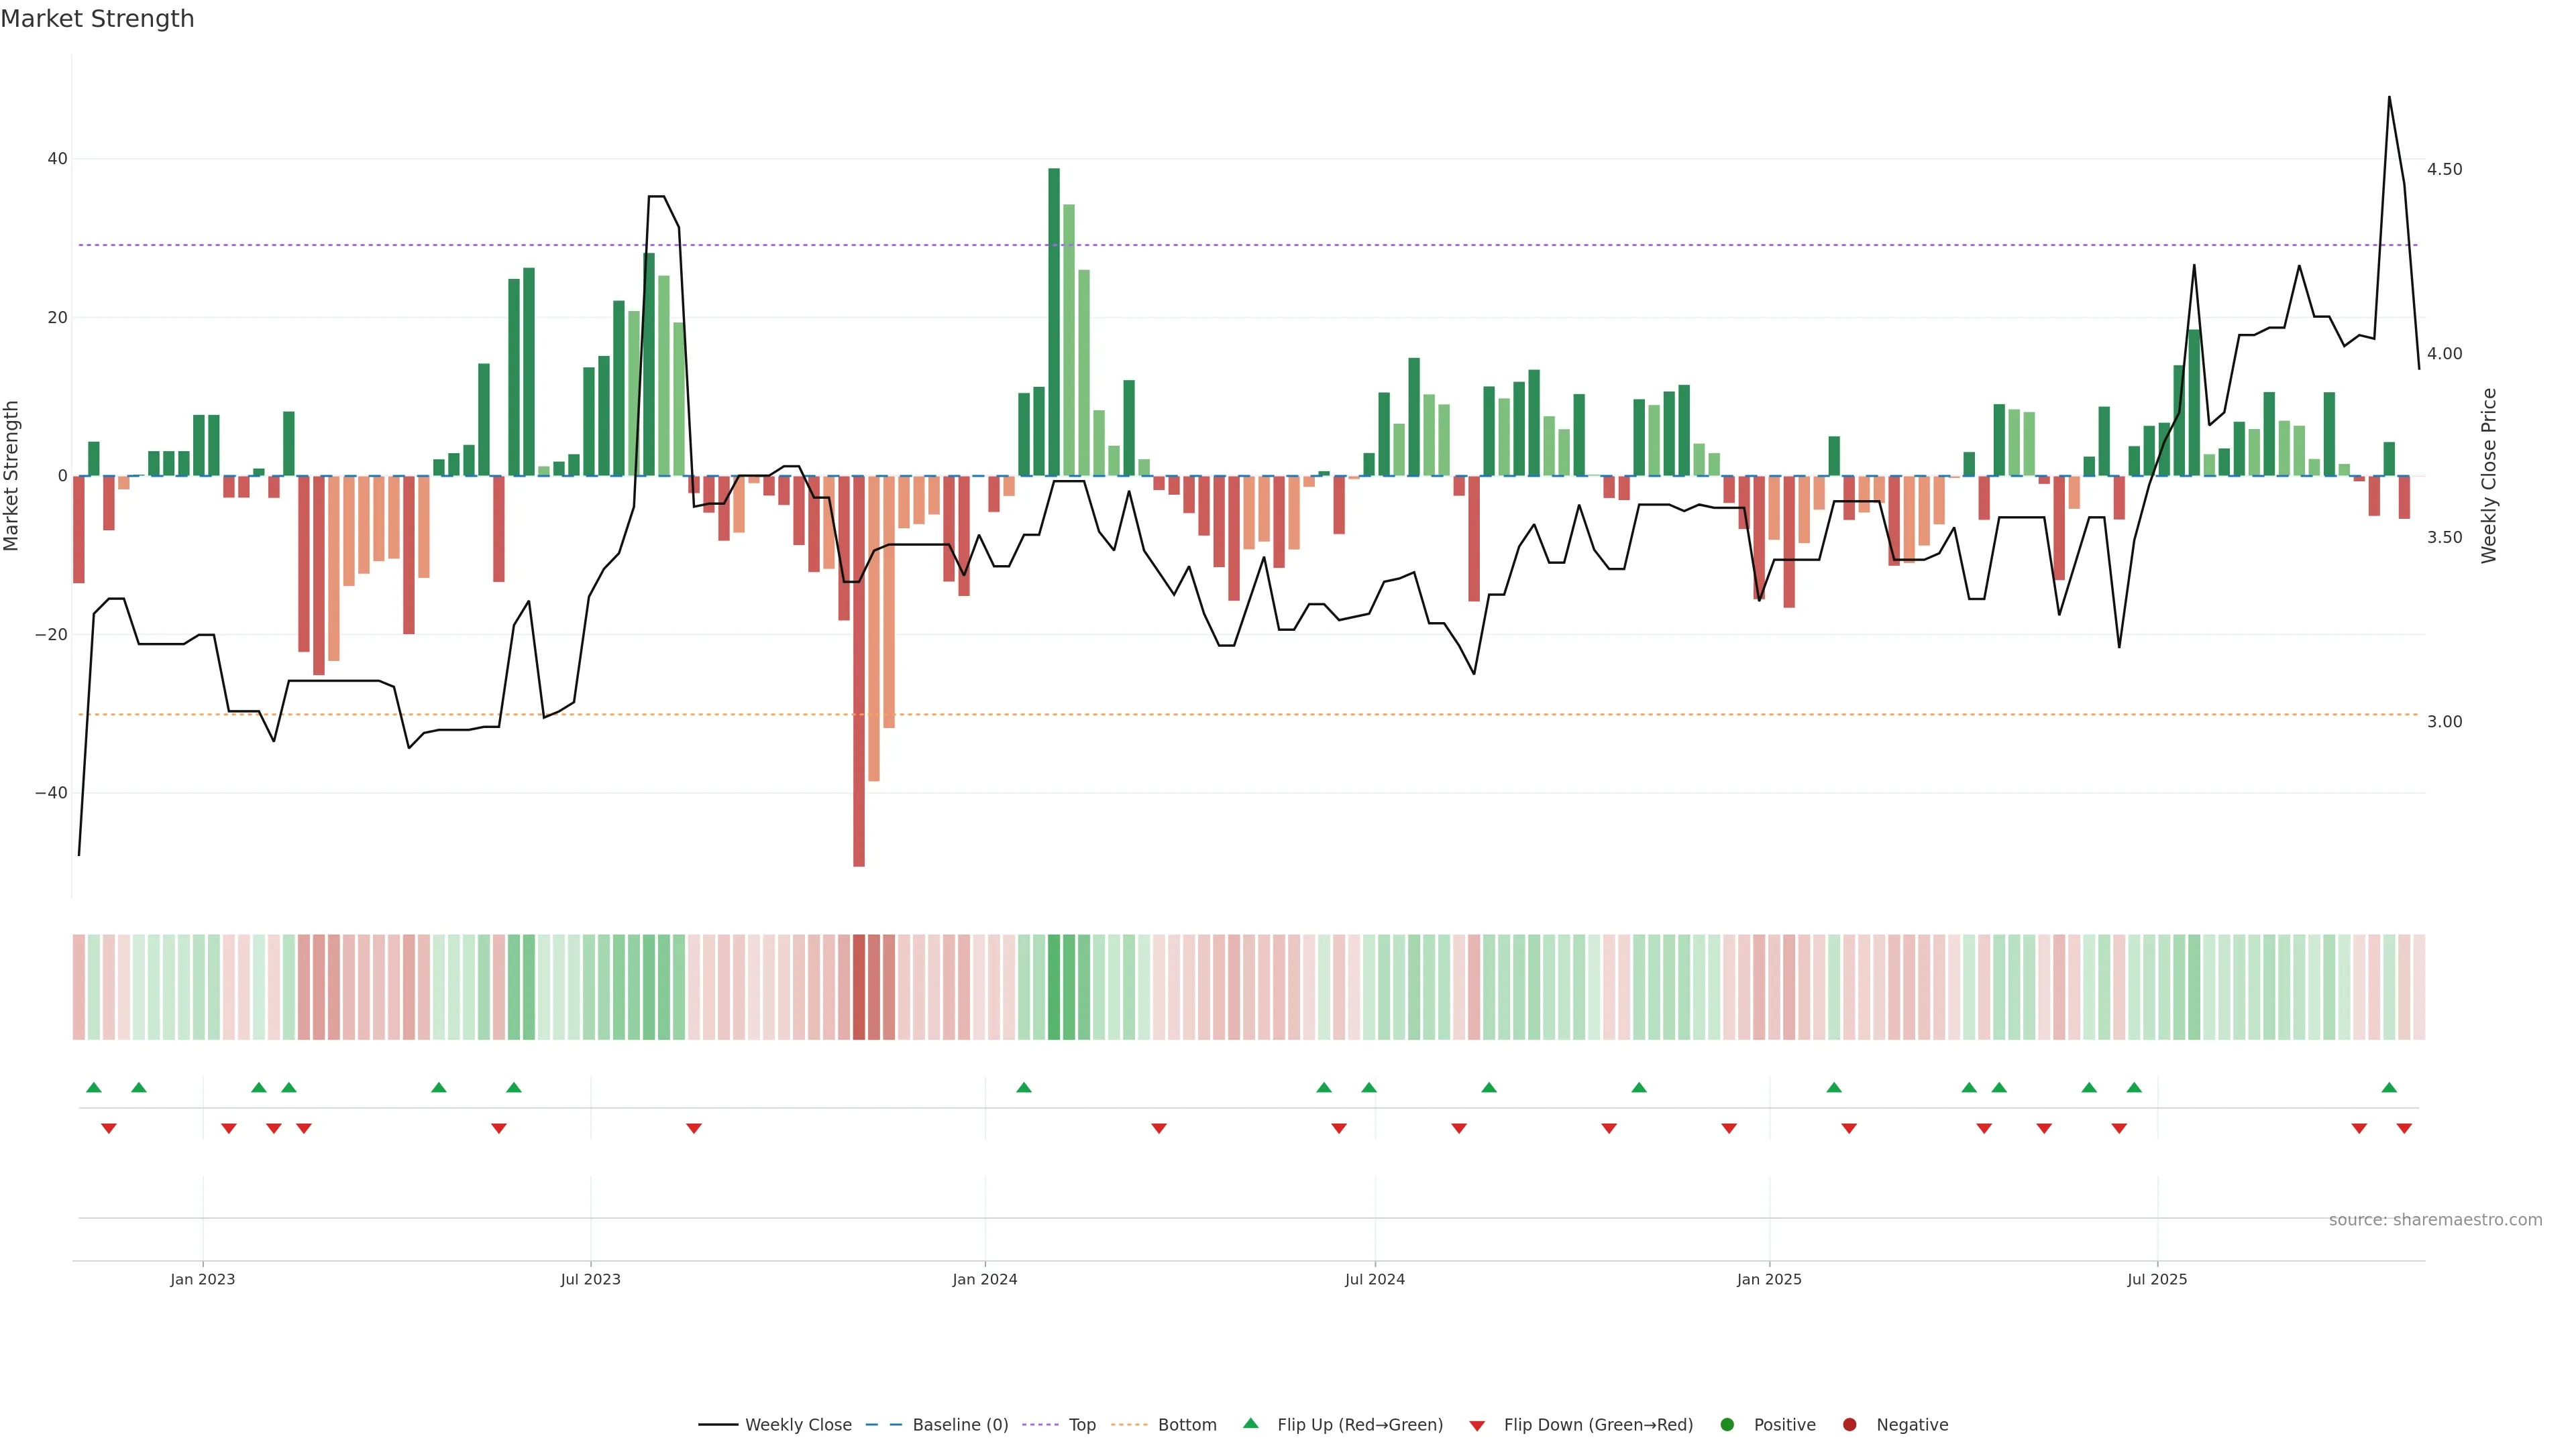The image size is (2576, 1448).
Task: Click Flip Up green triangle legend icon
Action: (x=1250, y=1423)
